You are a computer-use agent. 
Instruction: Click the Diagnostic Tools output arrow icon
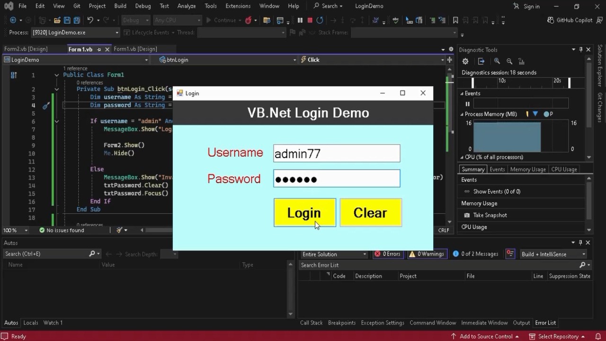[481, 61]
